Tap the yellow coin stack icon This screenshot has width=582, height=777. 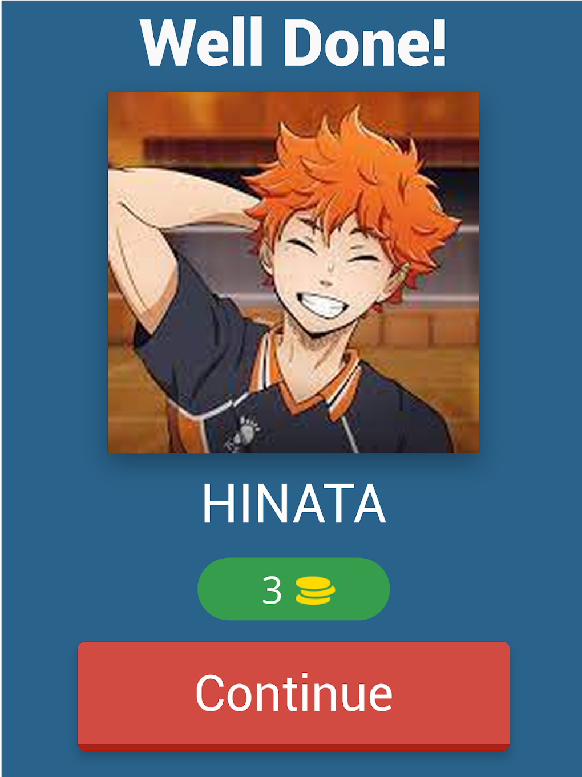coord(315,590)
